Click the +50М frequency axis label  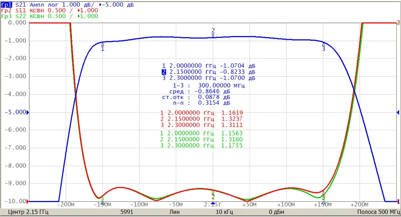click(249, 205)
